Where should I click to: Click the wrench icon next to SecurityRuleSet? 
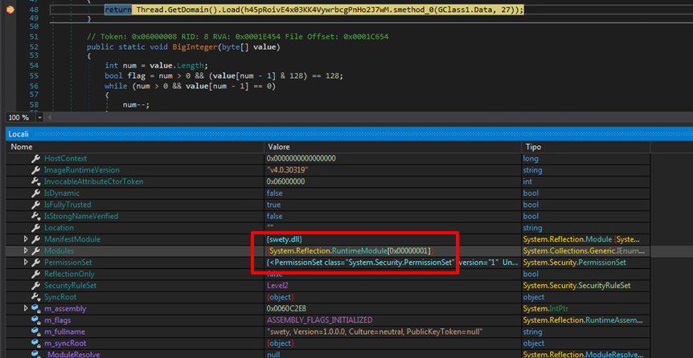coord(36,286)
